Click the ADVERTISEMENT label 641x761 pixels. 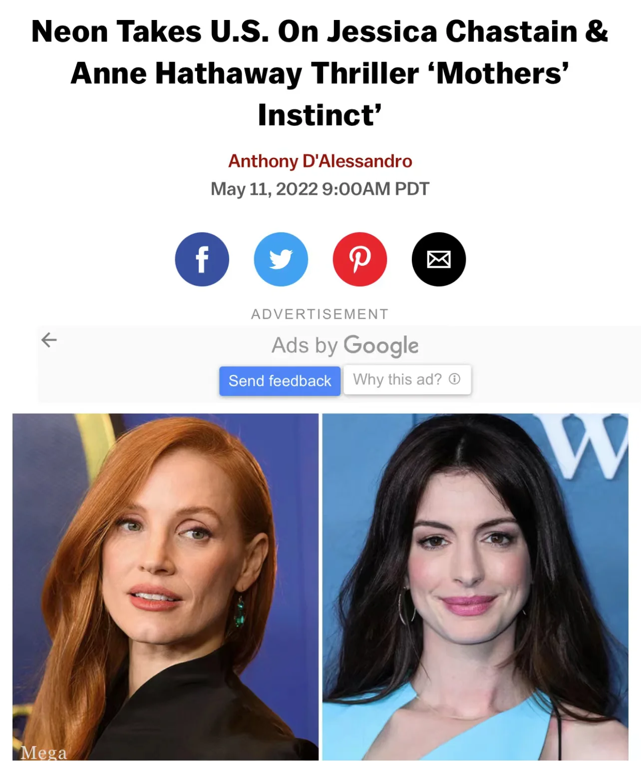[x=320, y=314]
